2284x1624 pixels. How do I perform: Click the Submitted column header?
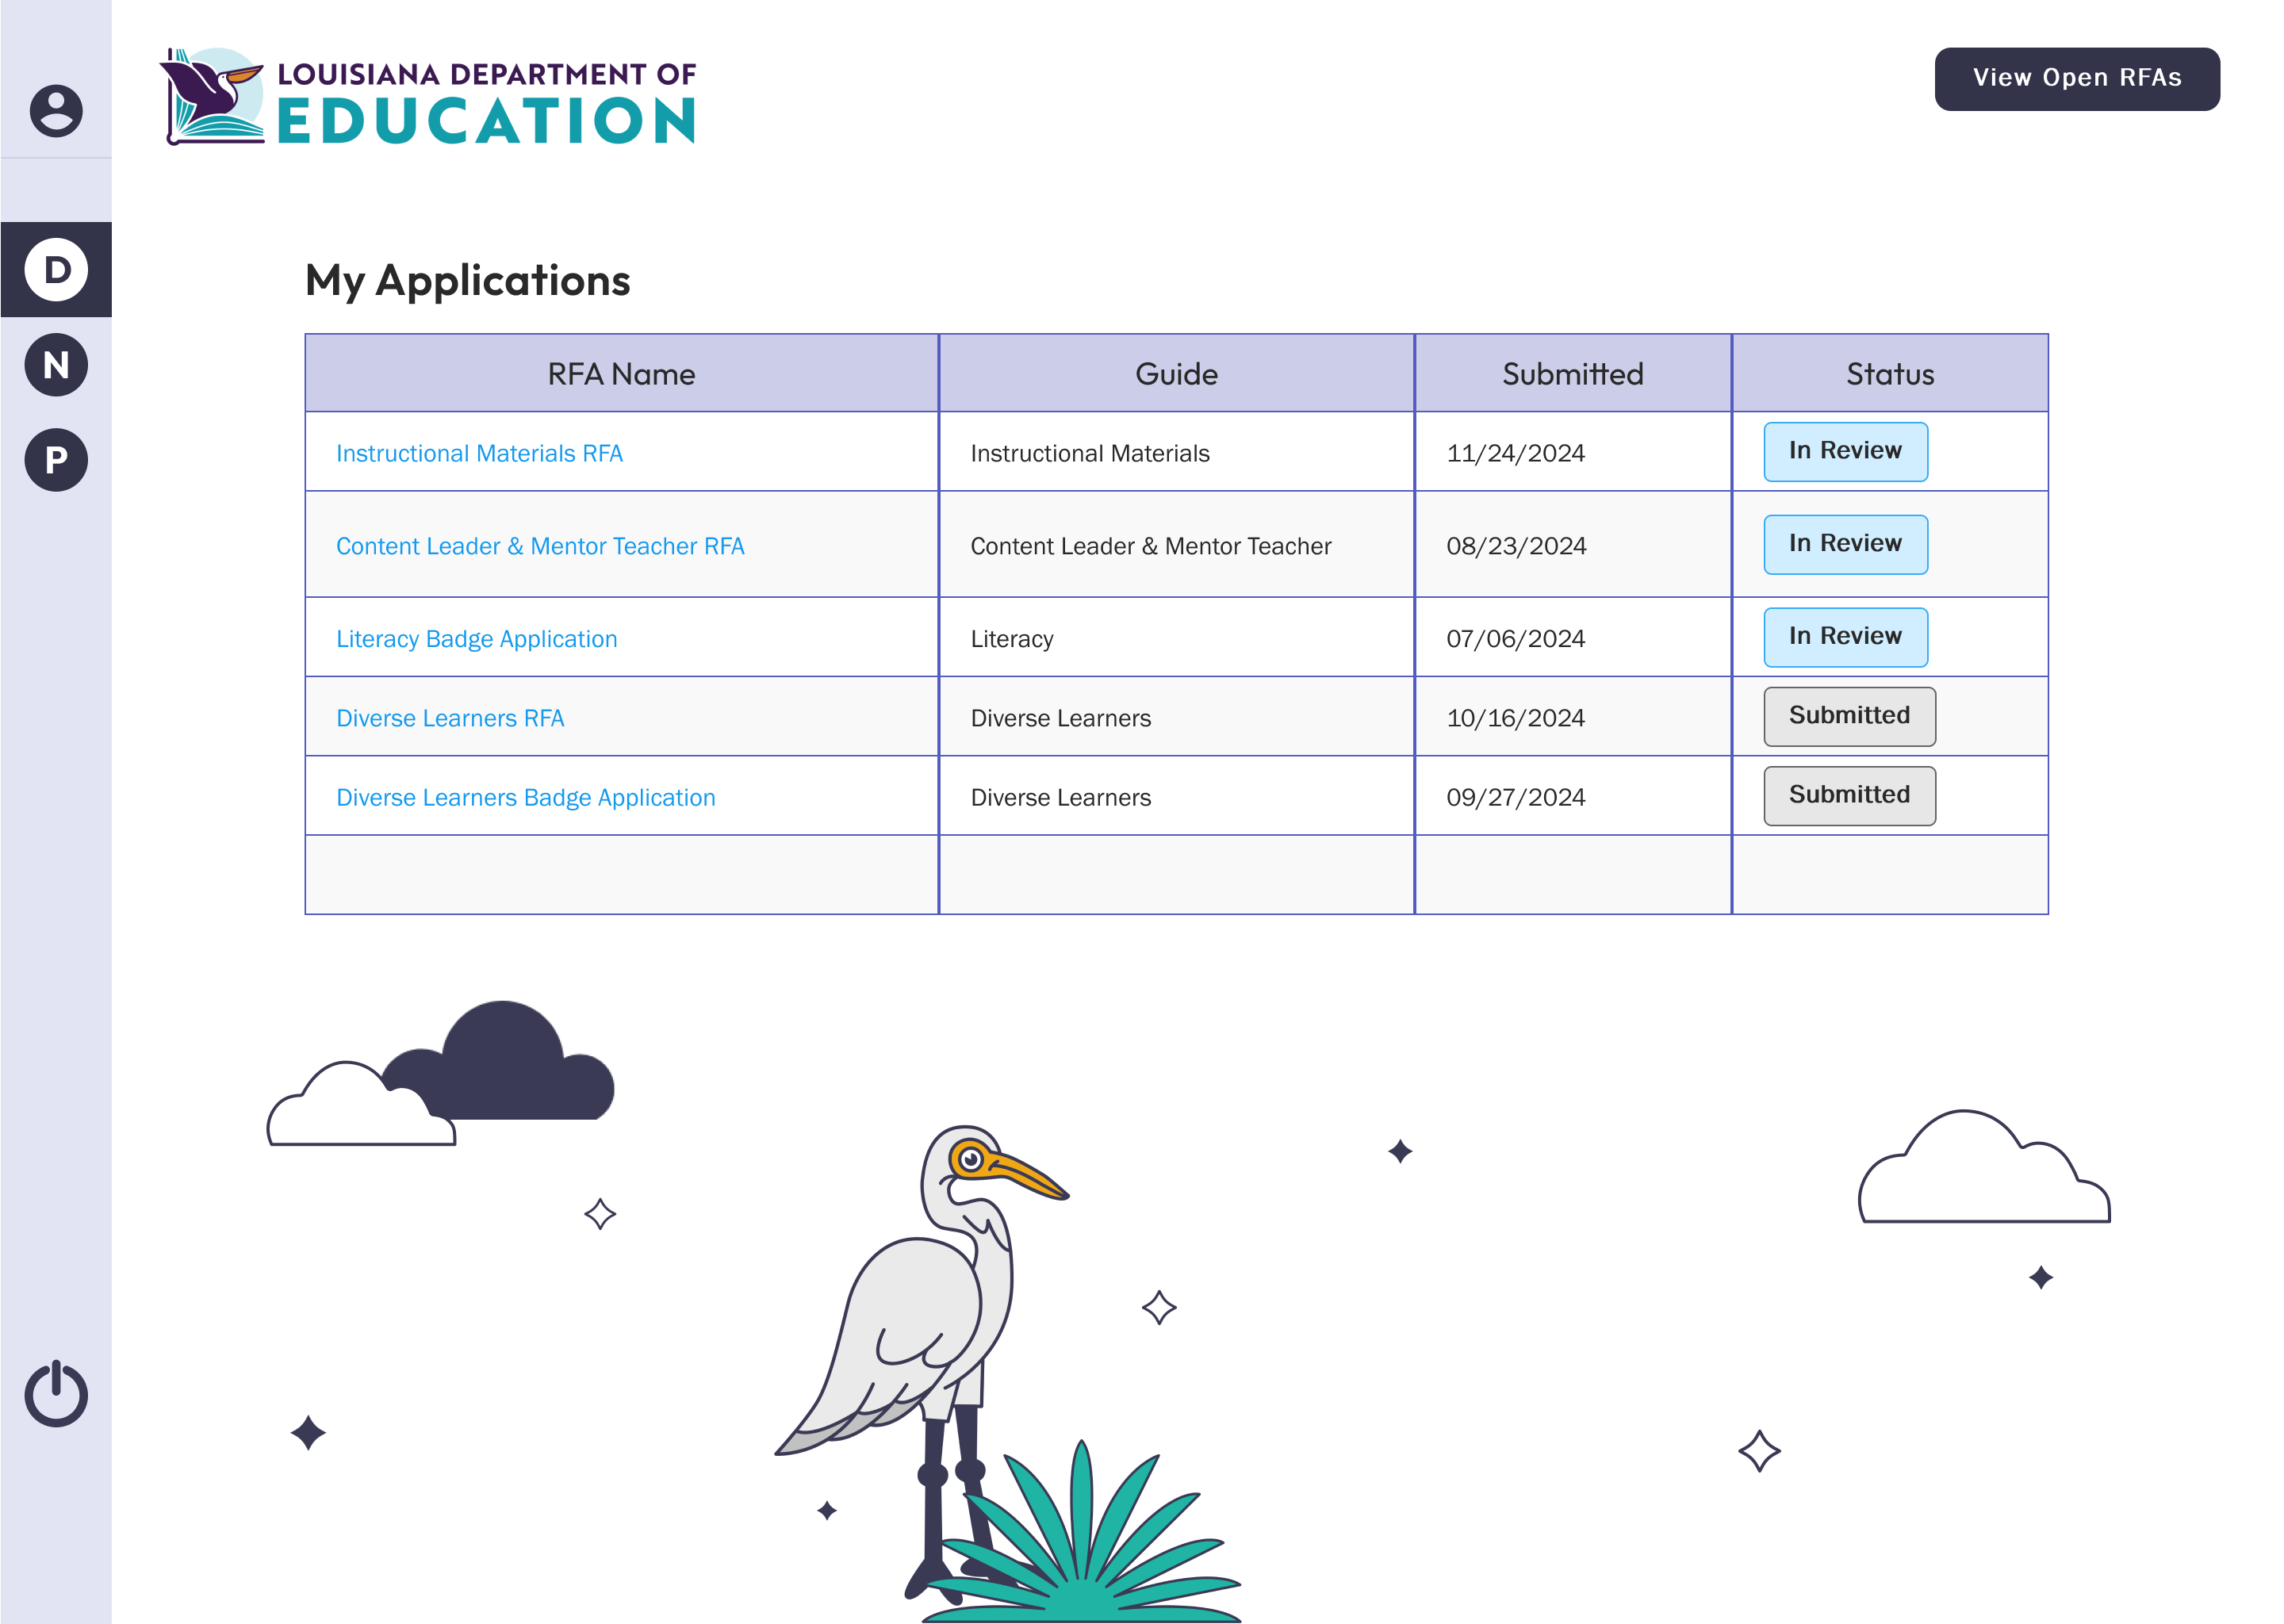pos(1572,374)
